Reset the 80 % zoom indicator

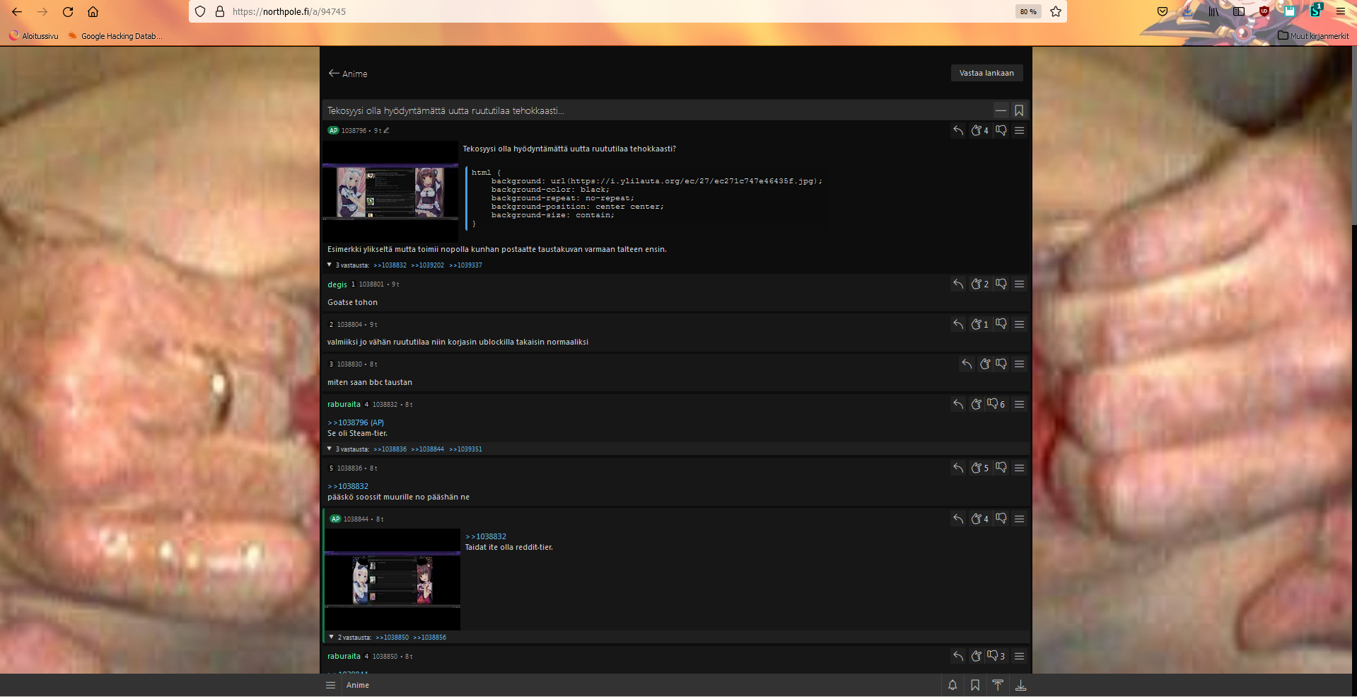pyautogui.click(x=1028, y=11)
